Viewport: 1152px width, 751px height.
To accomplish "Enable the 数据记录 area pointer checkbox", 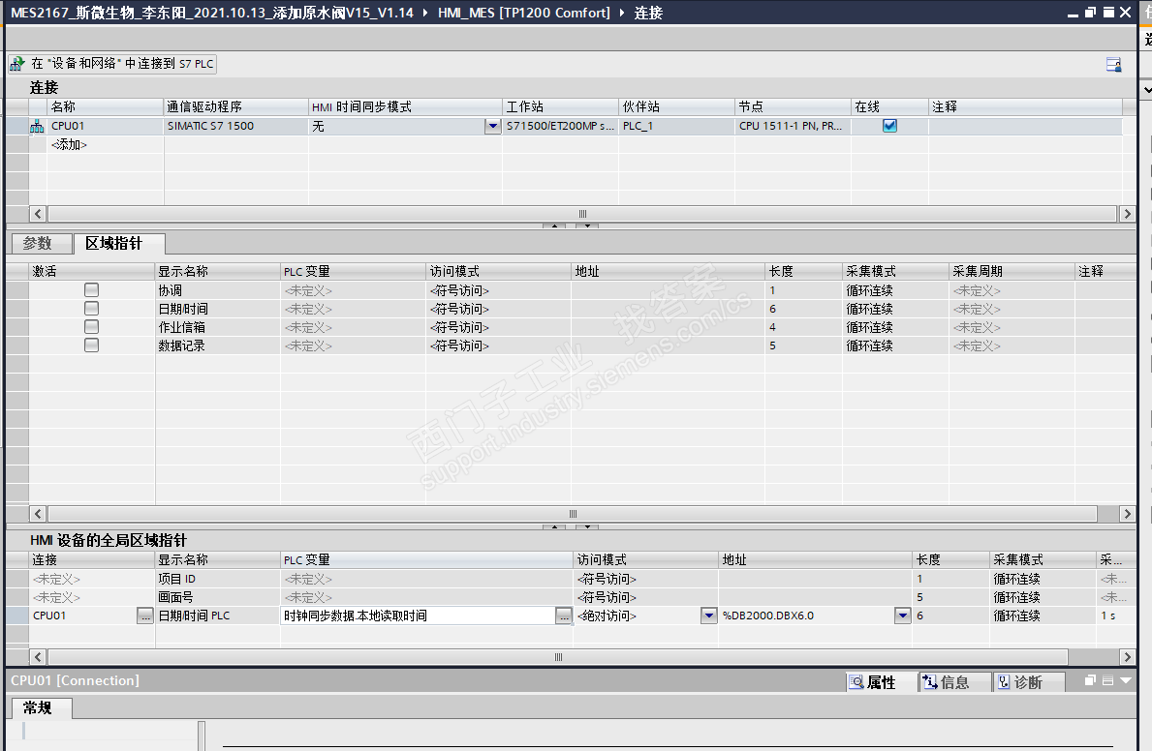I will [91, 345].
